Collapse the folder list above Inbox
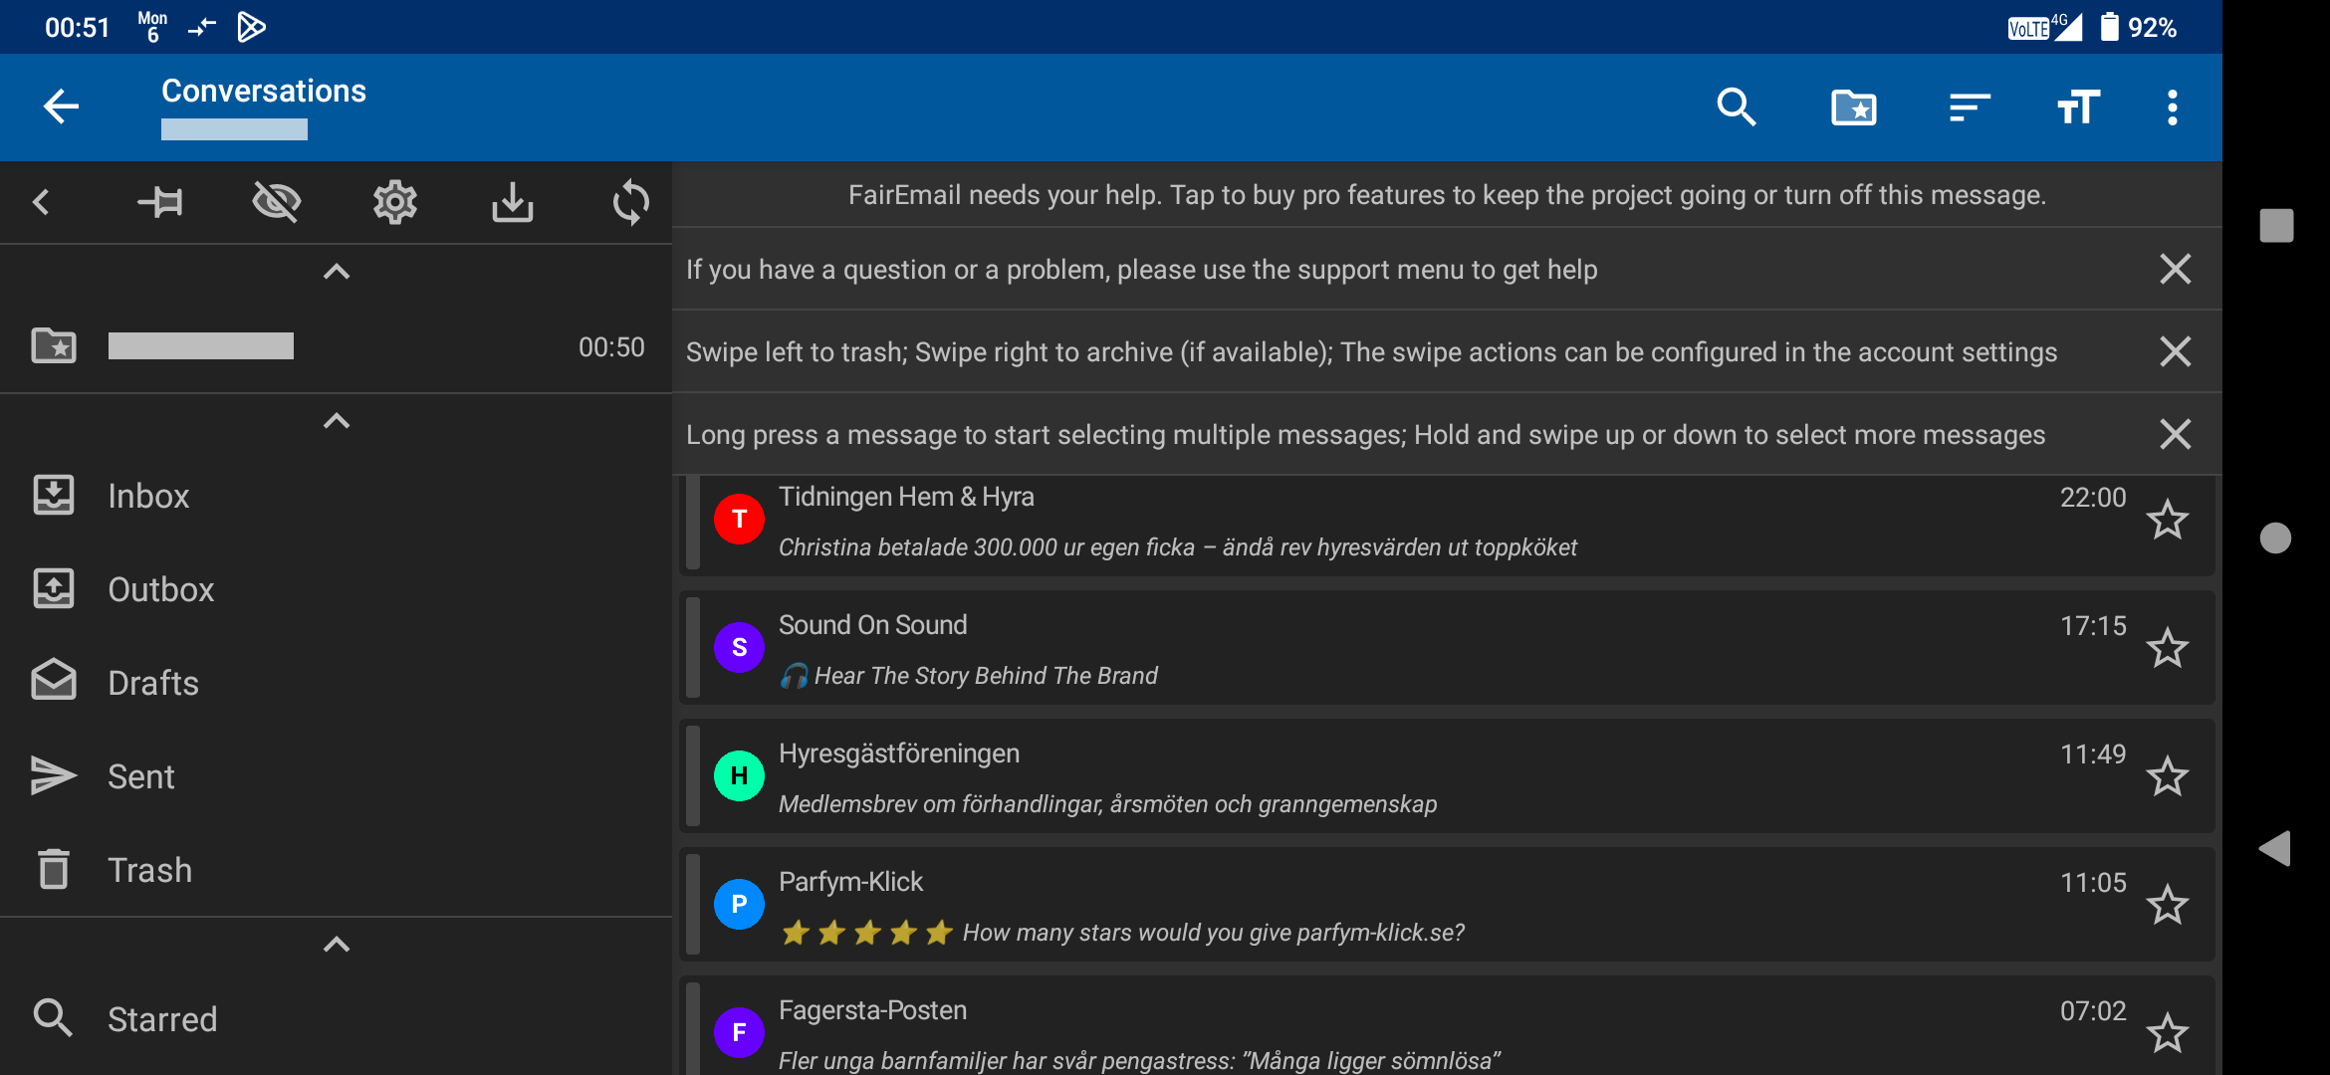 337,421
